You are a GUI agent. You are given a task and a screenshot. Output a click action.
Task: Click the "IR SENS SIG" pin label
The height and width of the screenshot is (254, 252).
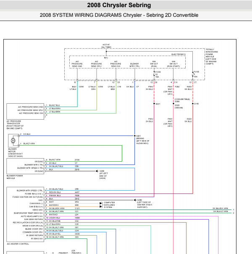(37, 238)
